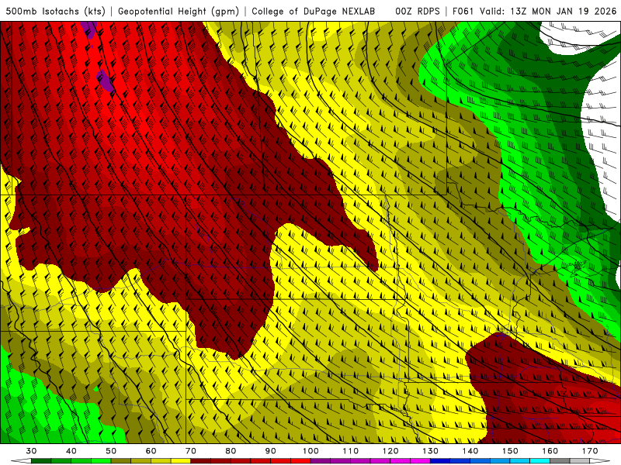Click the "Geopotential Height (gpm)" header text
621x465 pixels.
[179, 11]
